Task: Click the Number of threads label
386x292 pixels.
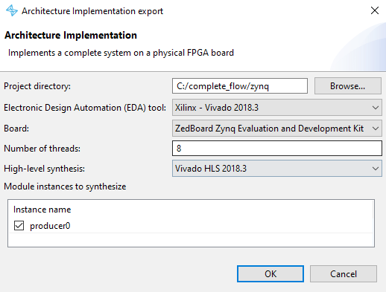Action: (x=42, y=149)
